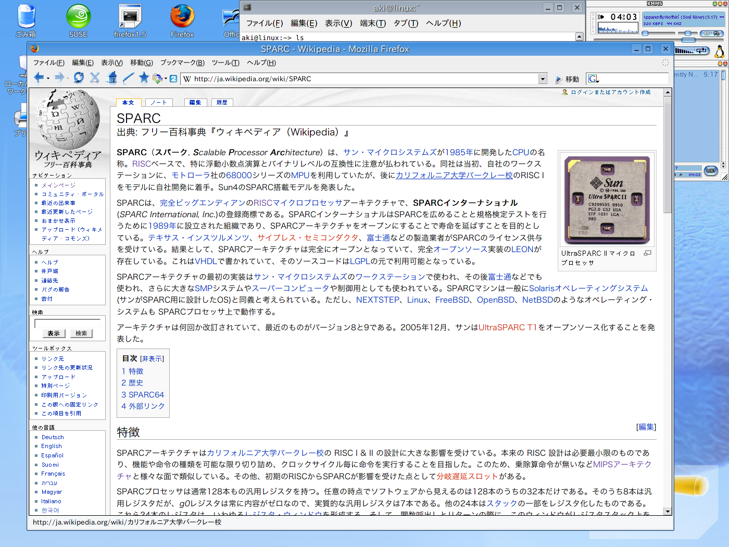Click the activity throbber in Firefox menu bar

665,63
